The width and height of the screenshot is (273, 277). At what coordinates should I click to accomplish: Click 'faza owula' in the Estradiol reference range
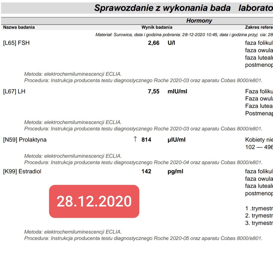(259, 179)
